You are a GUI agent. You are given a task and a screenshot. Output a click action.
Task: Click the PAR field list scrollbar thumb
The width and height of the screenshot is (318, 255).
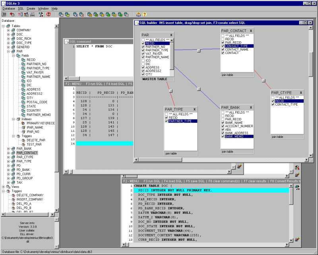pos(172,56)
